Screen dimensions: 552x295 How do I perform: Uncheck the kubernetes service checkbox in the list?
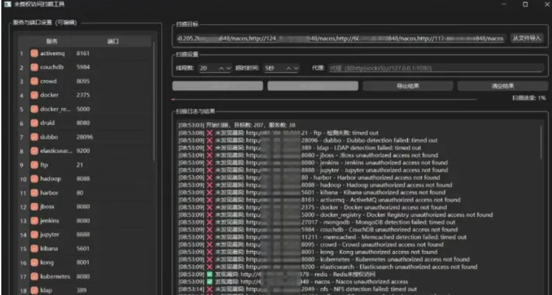point(34,277)
